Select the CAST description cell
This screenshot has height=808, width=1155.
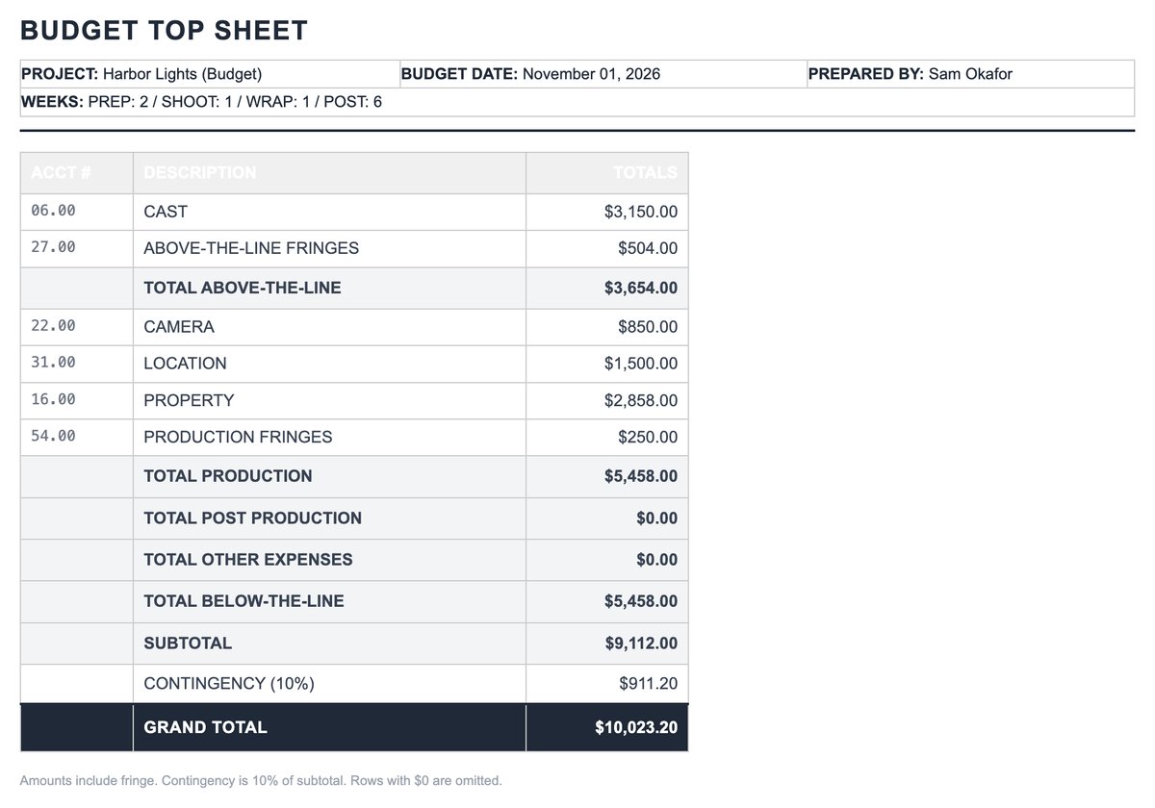coord(329,212)
